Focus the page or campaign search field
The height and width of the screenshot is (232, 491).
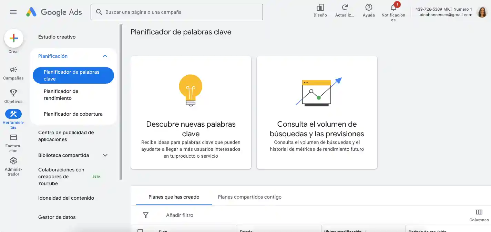pyautogui.click(x=177, y=12)
